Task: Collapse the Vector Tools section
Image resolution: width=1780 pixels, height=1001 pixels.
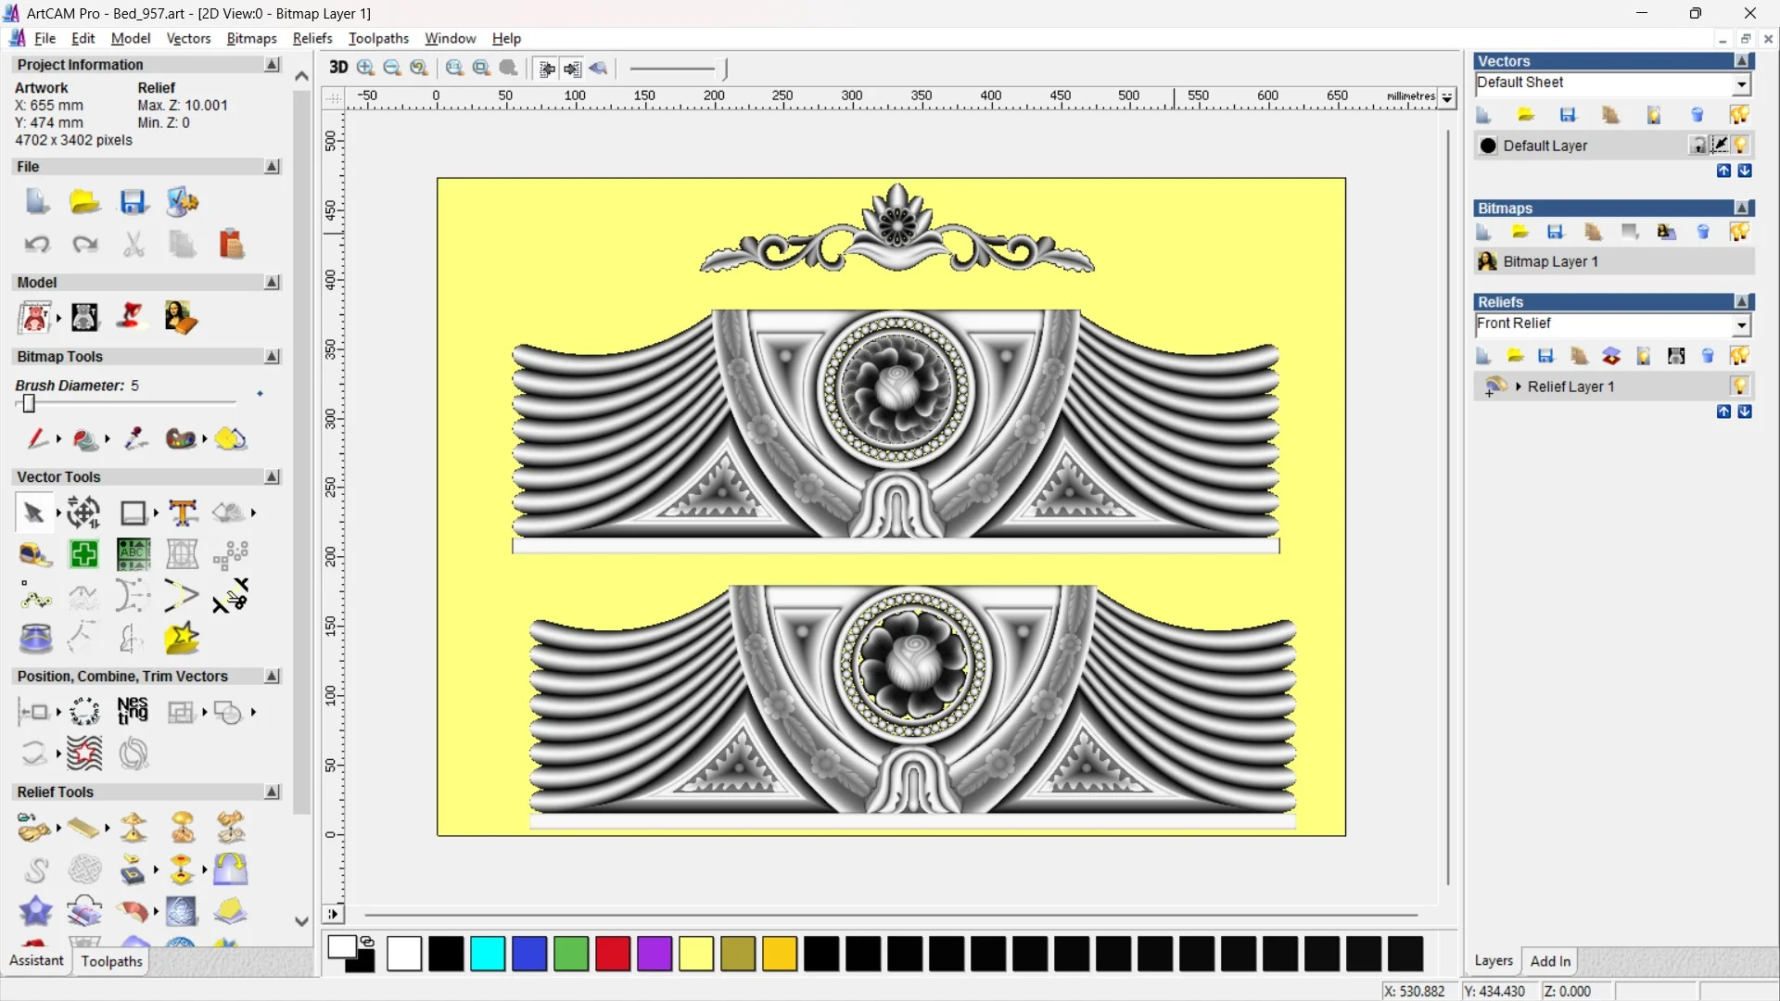Action: [272, 476]
